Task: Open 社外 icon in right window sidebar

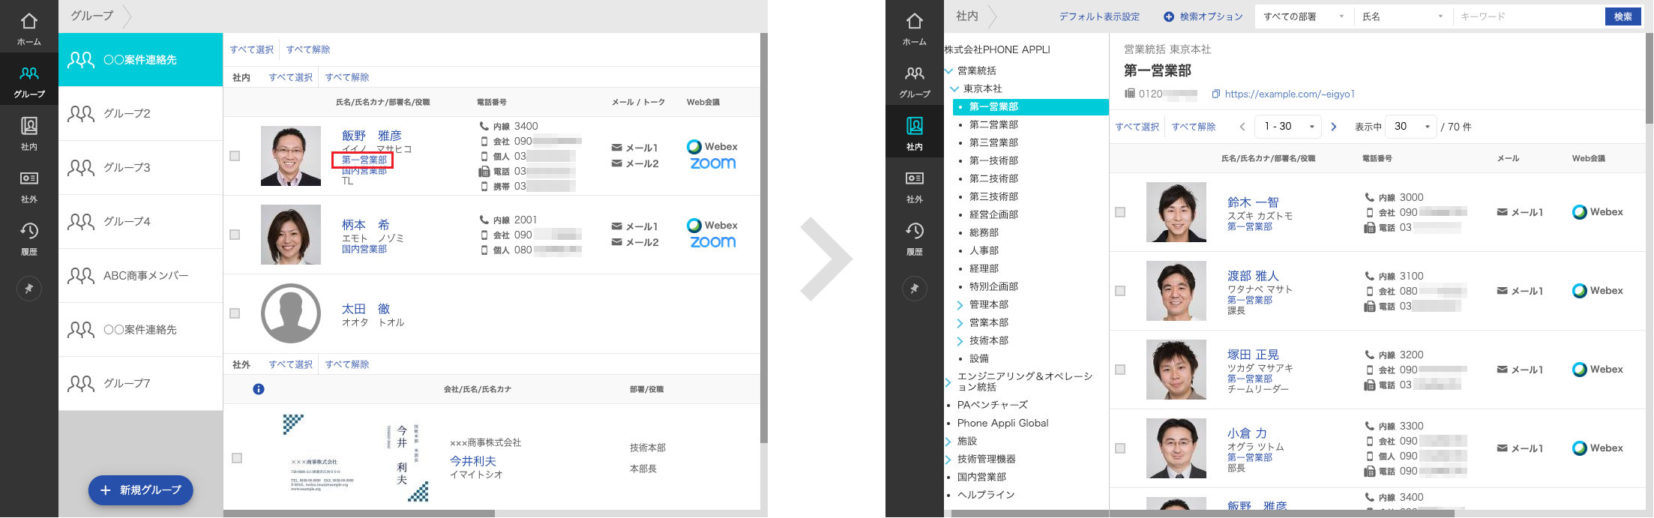Action: click(915, 186)
